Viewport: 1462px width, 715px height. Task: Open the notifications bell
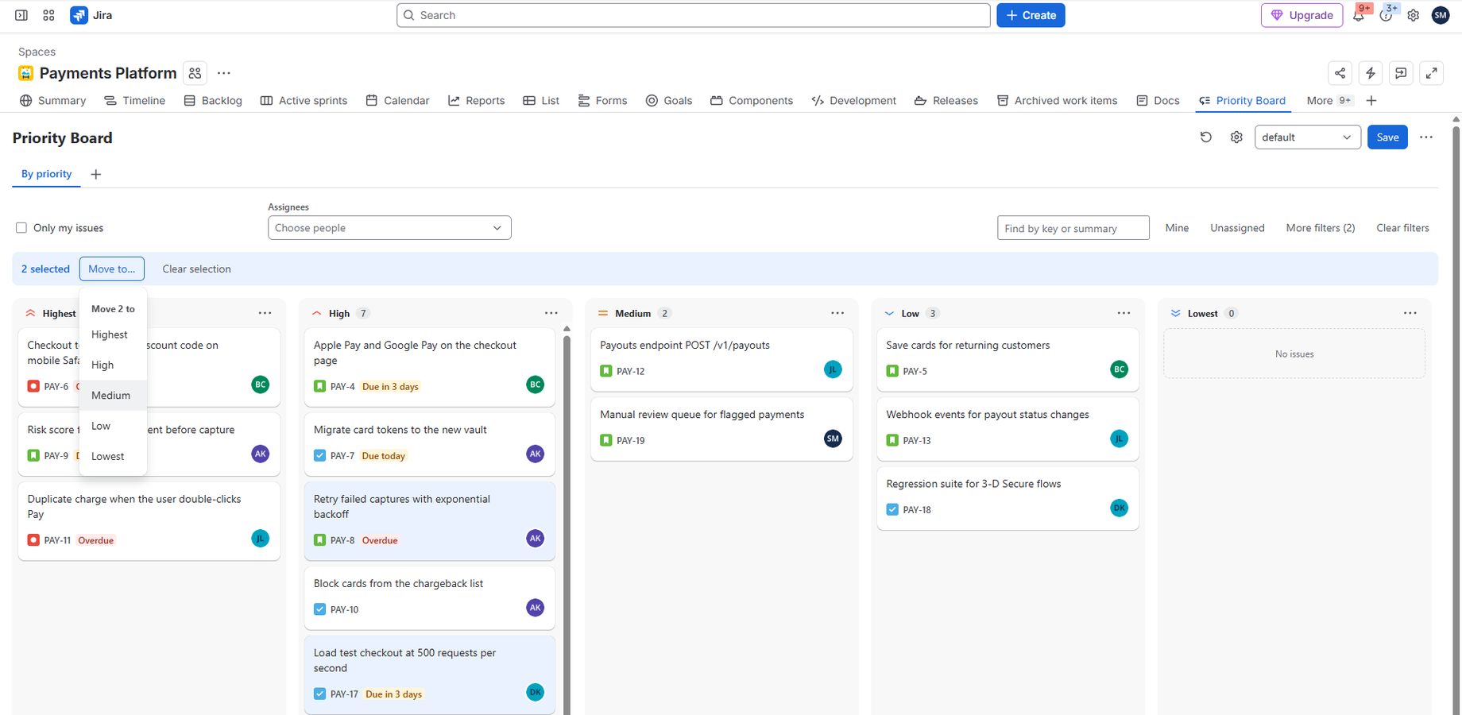1359,15
